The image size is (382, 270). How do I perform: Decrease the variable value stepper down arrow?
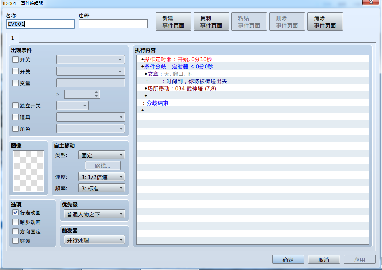97,96
